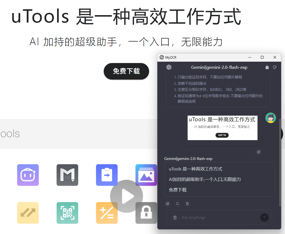Screen dimensions: 285x234
Task: Send the message with the arrow button
Action: pyautogui.click(x=264, y=217)
